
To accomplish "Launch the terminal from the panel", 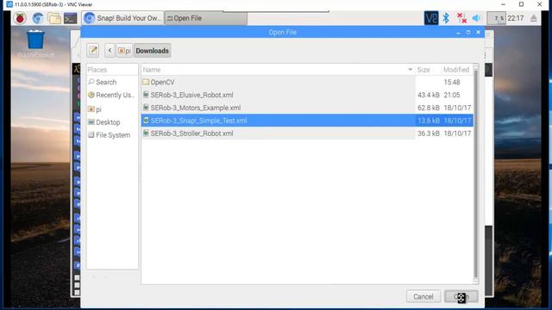I will (x=70, y=18).
